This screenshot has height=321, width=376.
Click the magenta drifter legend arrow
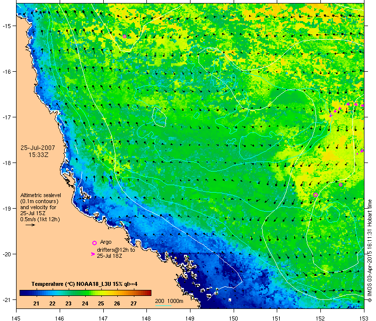click(93, 254)
